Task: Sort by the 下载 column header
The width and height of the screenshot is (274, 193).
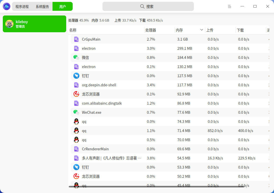Action: [251, 30]
